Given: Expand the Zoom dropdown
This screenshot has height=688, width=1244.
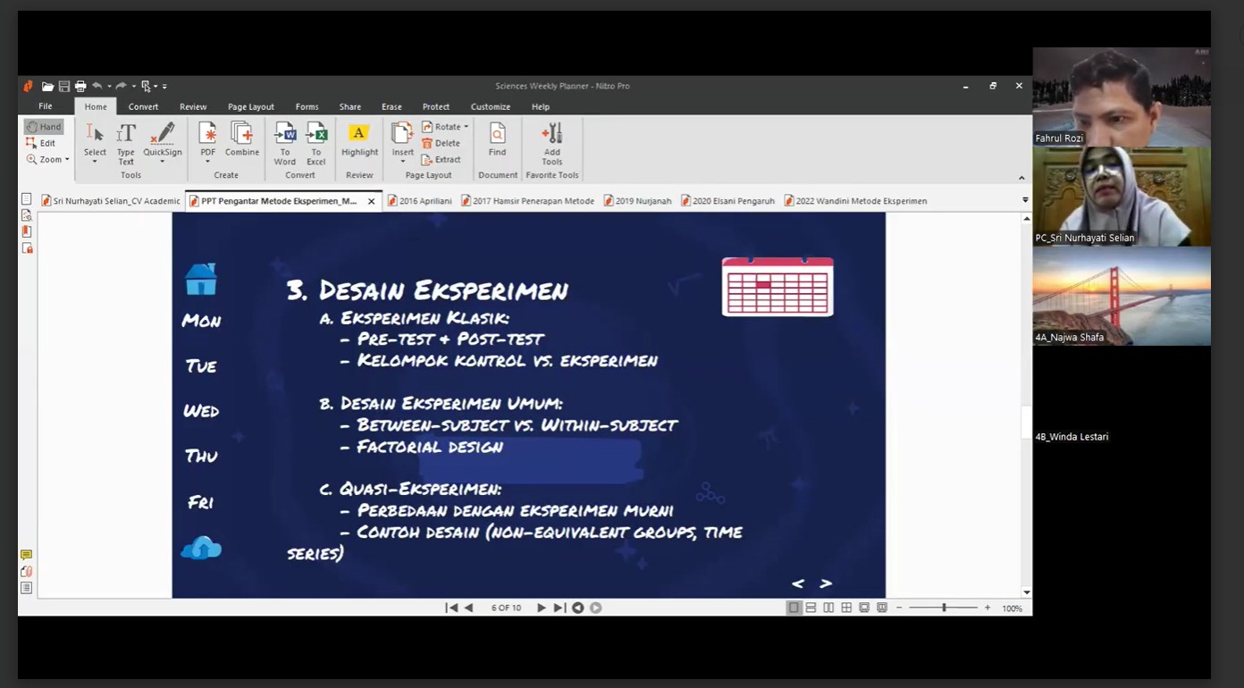Looking at the screenshot, I should [x=48, y=160].
